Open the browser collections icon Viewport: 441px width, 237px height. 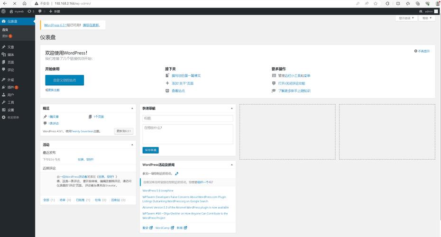point(418,3)
